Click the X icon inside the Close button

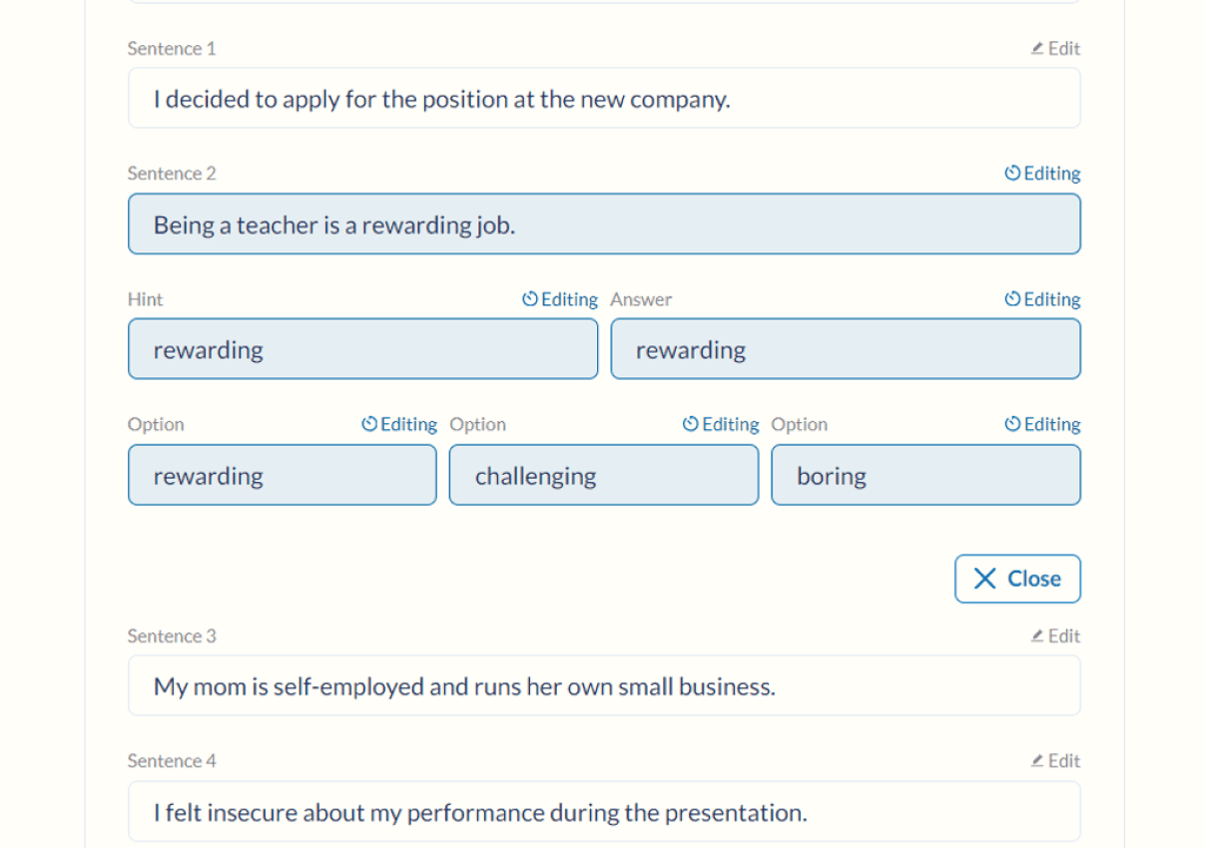986,579
